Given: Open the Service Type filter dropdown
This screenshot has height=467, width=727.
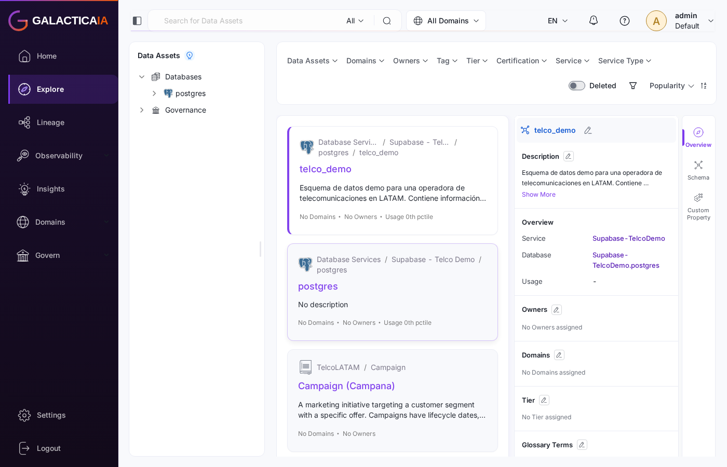Looking at the screenshot, I should pos(625,61).
